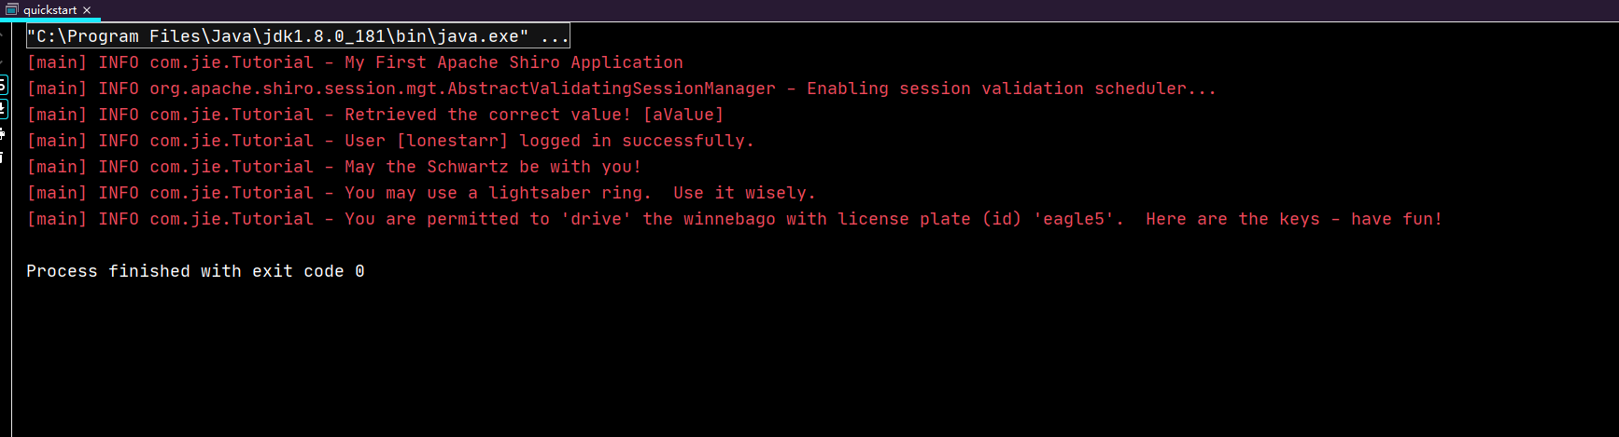Select the quickstart run tab
The height and width of the screenshot is (437, 1619).
[x=49, y=10]
